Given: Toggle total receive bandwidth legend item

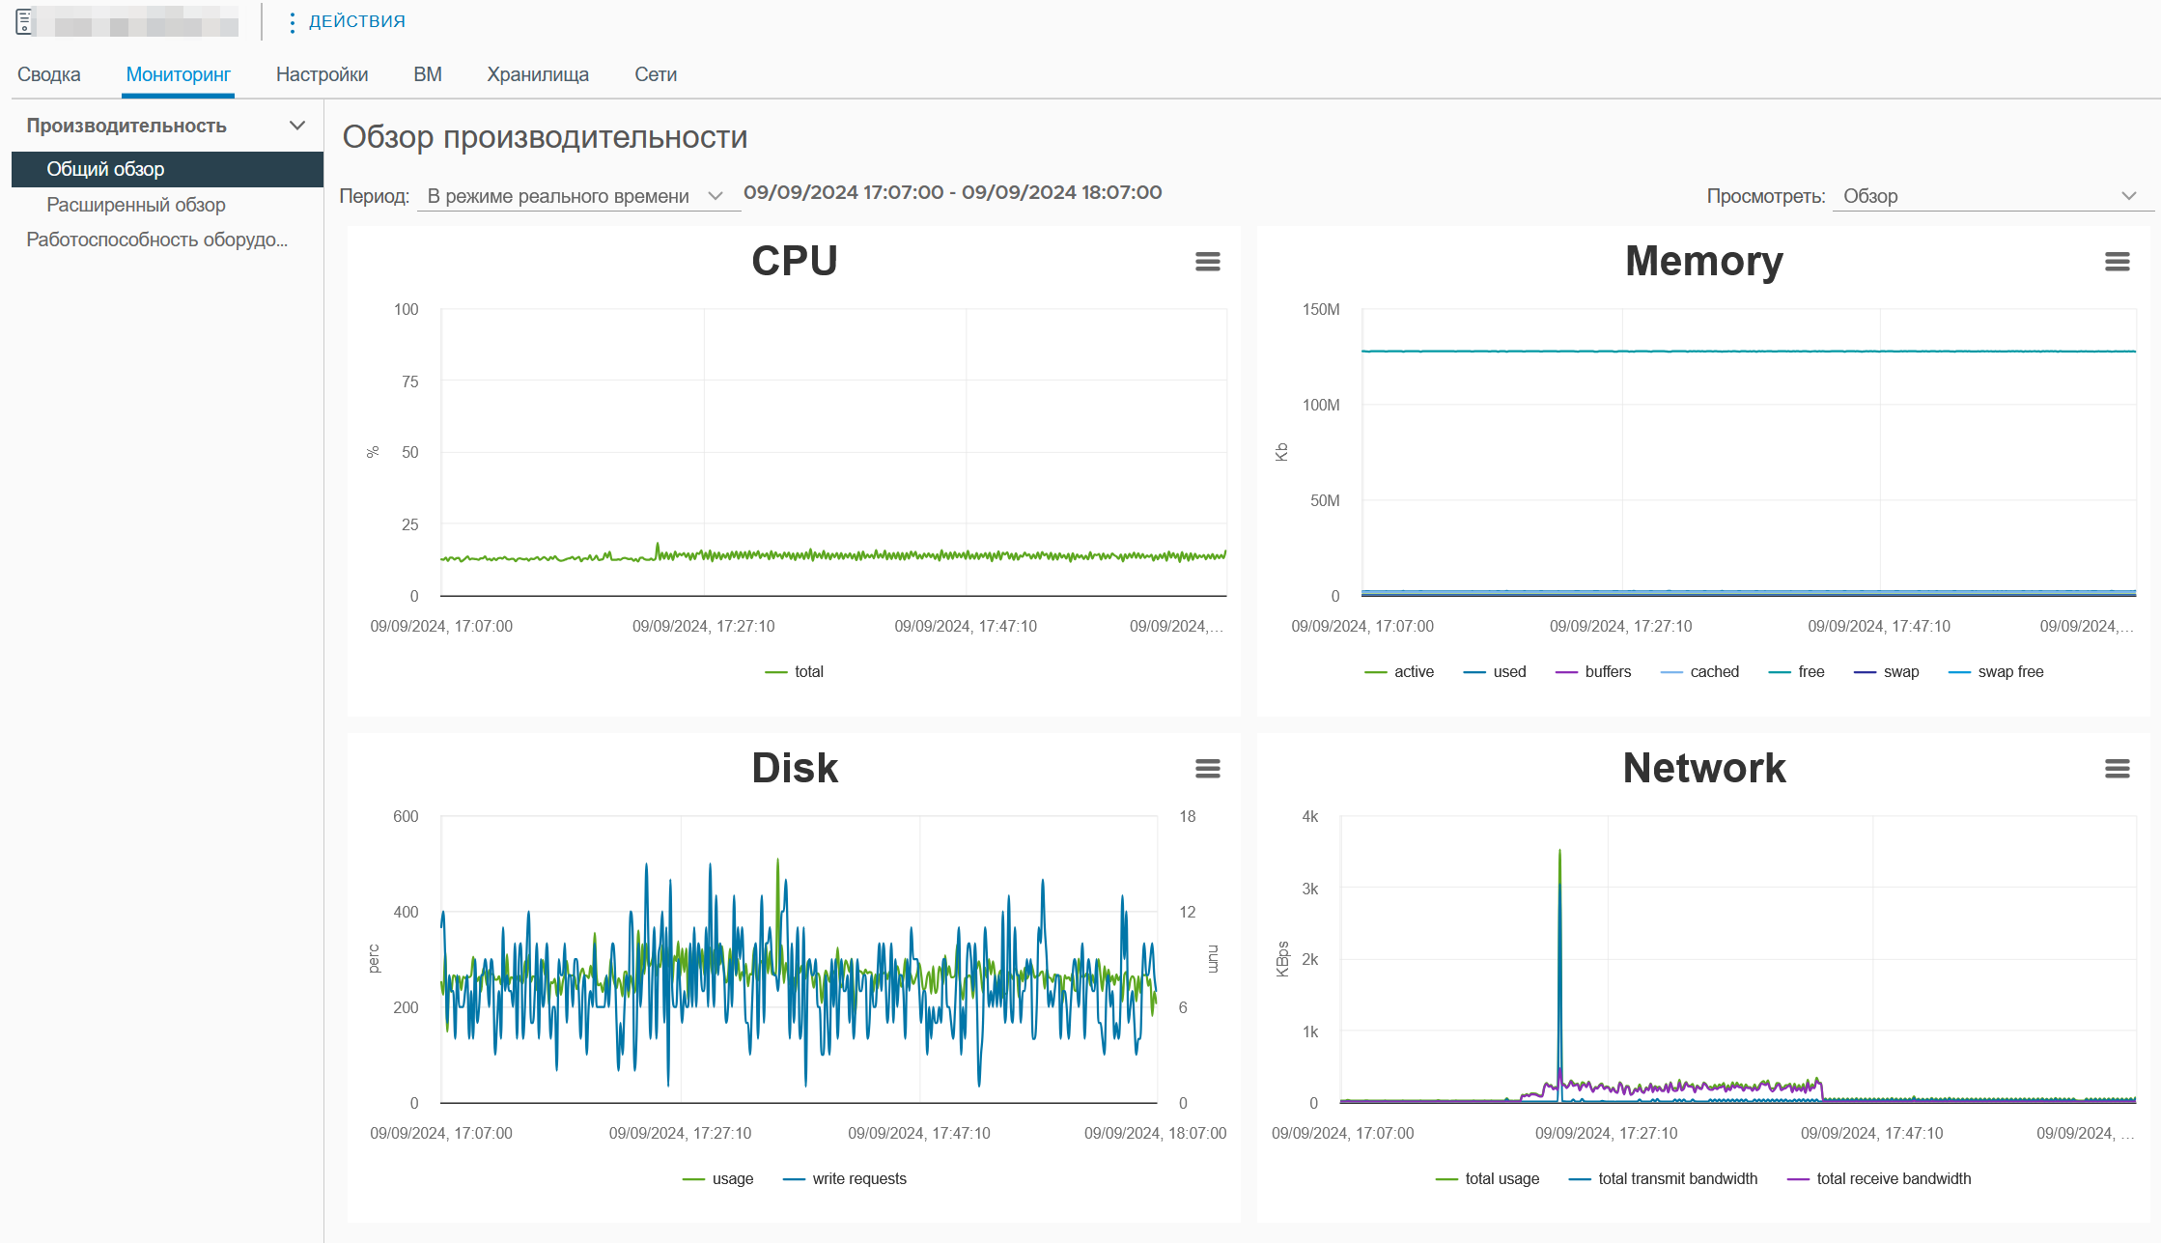Looking at the screenshot, I should click(1879, 1178).
